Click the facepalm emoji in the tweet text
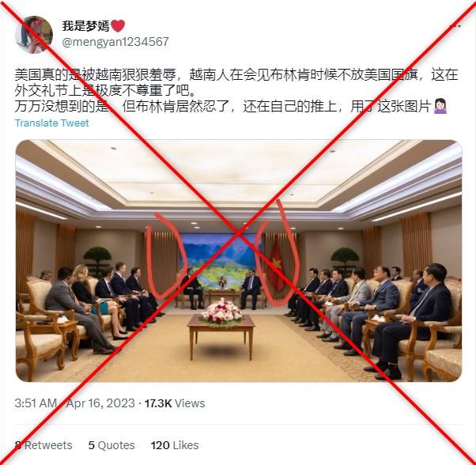This screenshot has height=465, width=476. [440, 106]
